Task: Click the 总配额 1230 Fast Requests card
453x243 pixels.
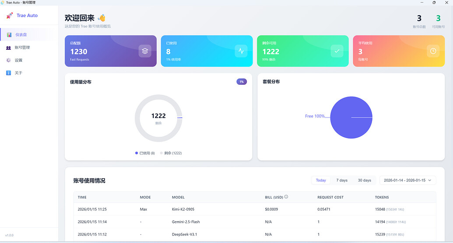Action: click(x=111, y=51)
